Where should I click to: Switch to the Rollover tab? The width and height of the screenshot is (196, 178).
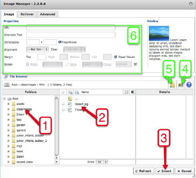[27, 14]
